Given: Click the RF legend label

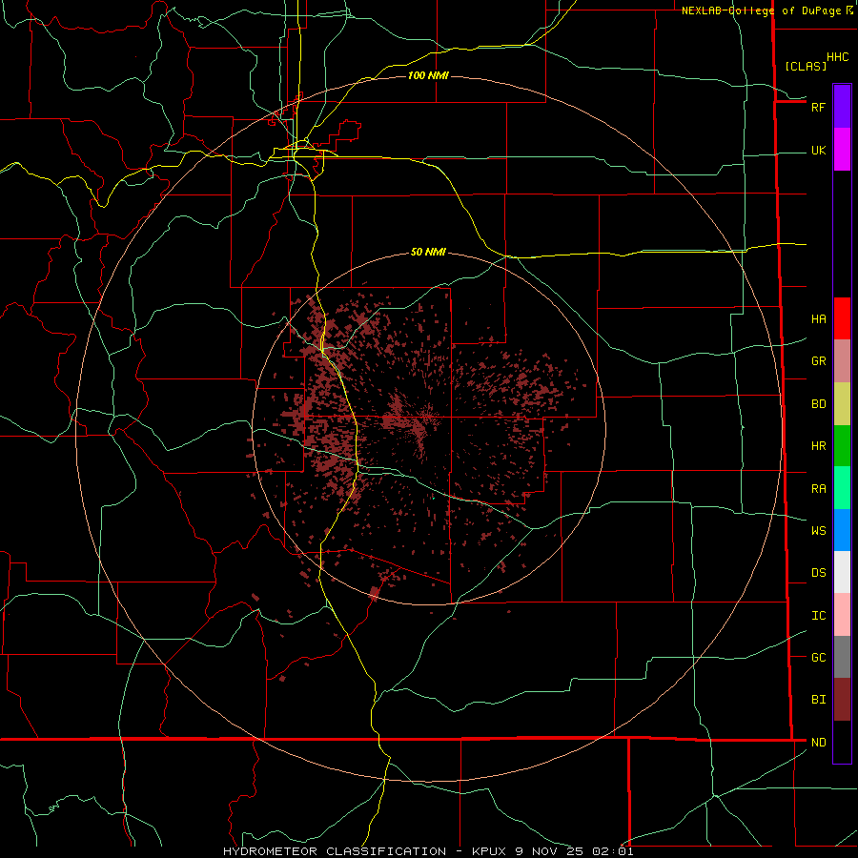Looking at the screenshot, I should (818, 107).
